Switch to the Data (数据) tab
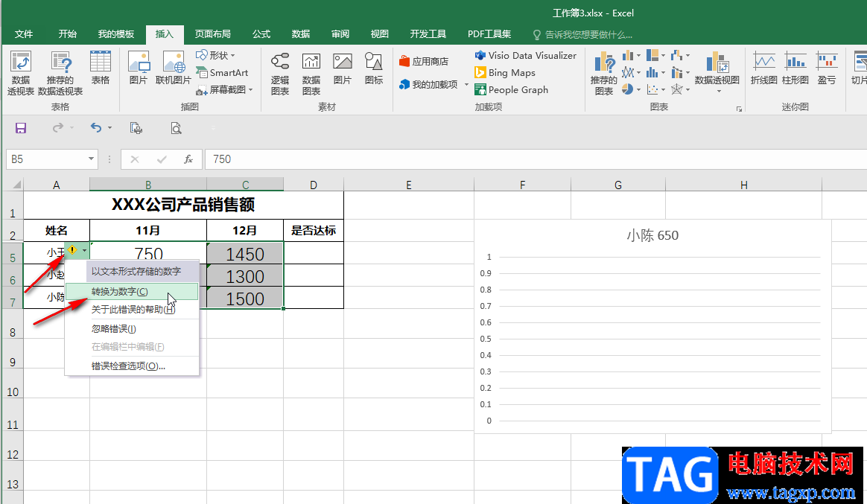Image resolution: width=867 pixels, height=504 pixels. [300, 34]
